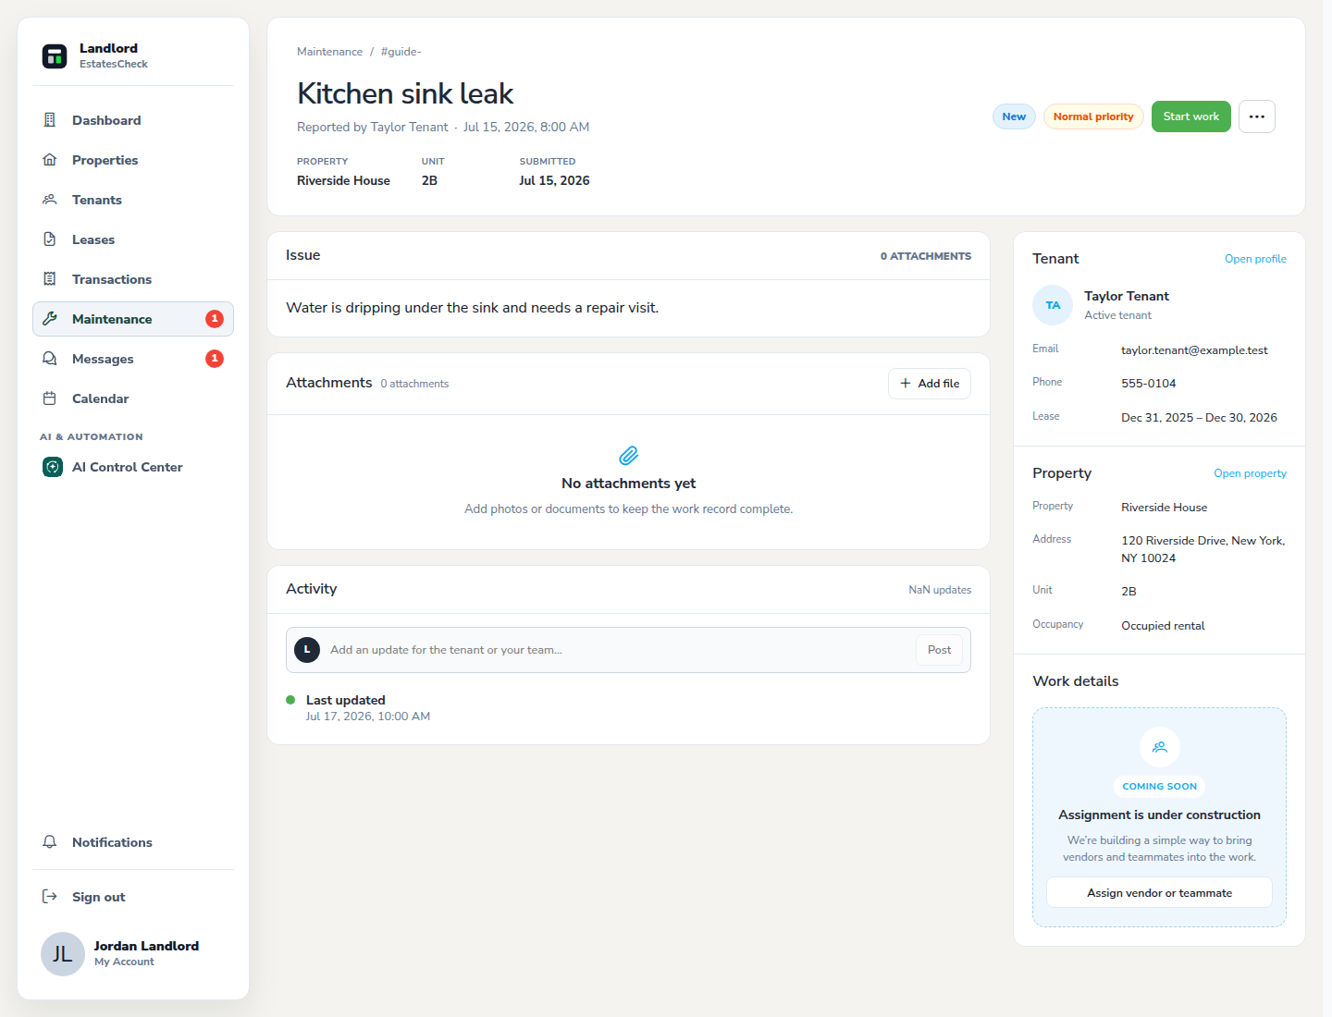
Task: Click the Properties house icon
Action: tap(50, 160)
